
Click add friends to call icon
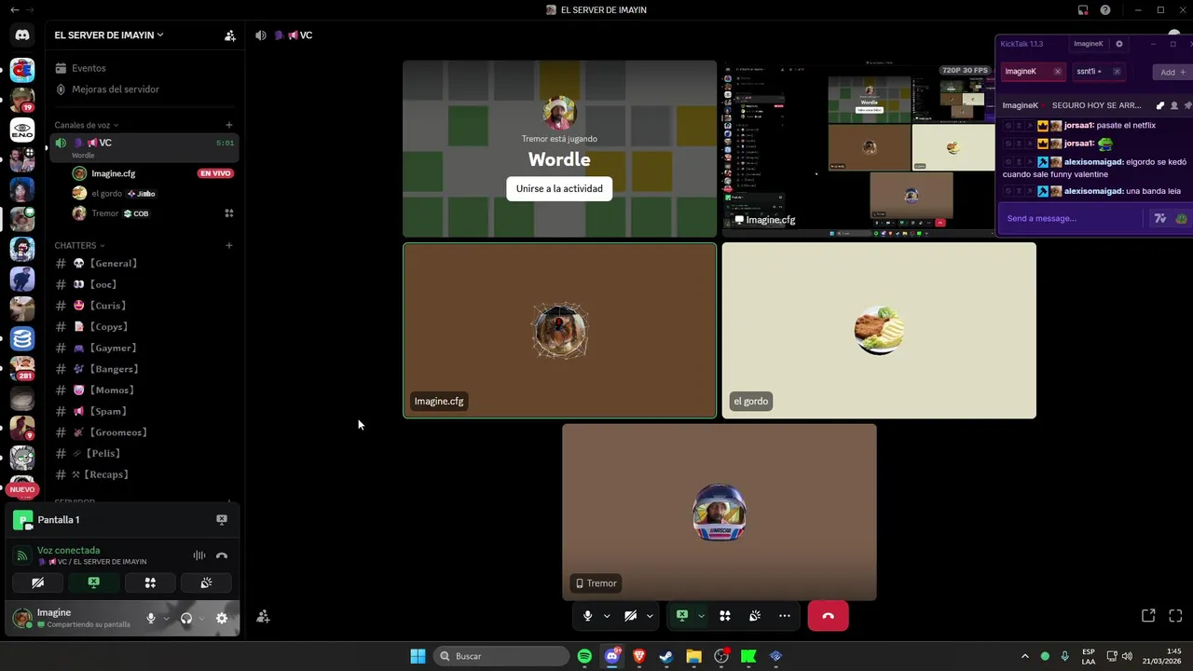263,616
